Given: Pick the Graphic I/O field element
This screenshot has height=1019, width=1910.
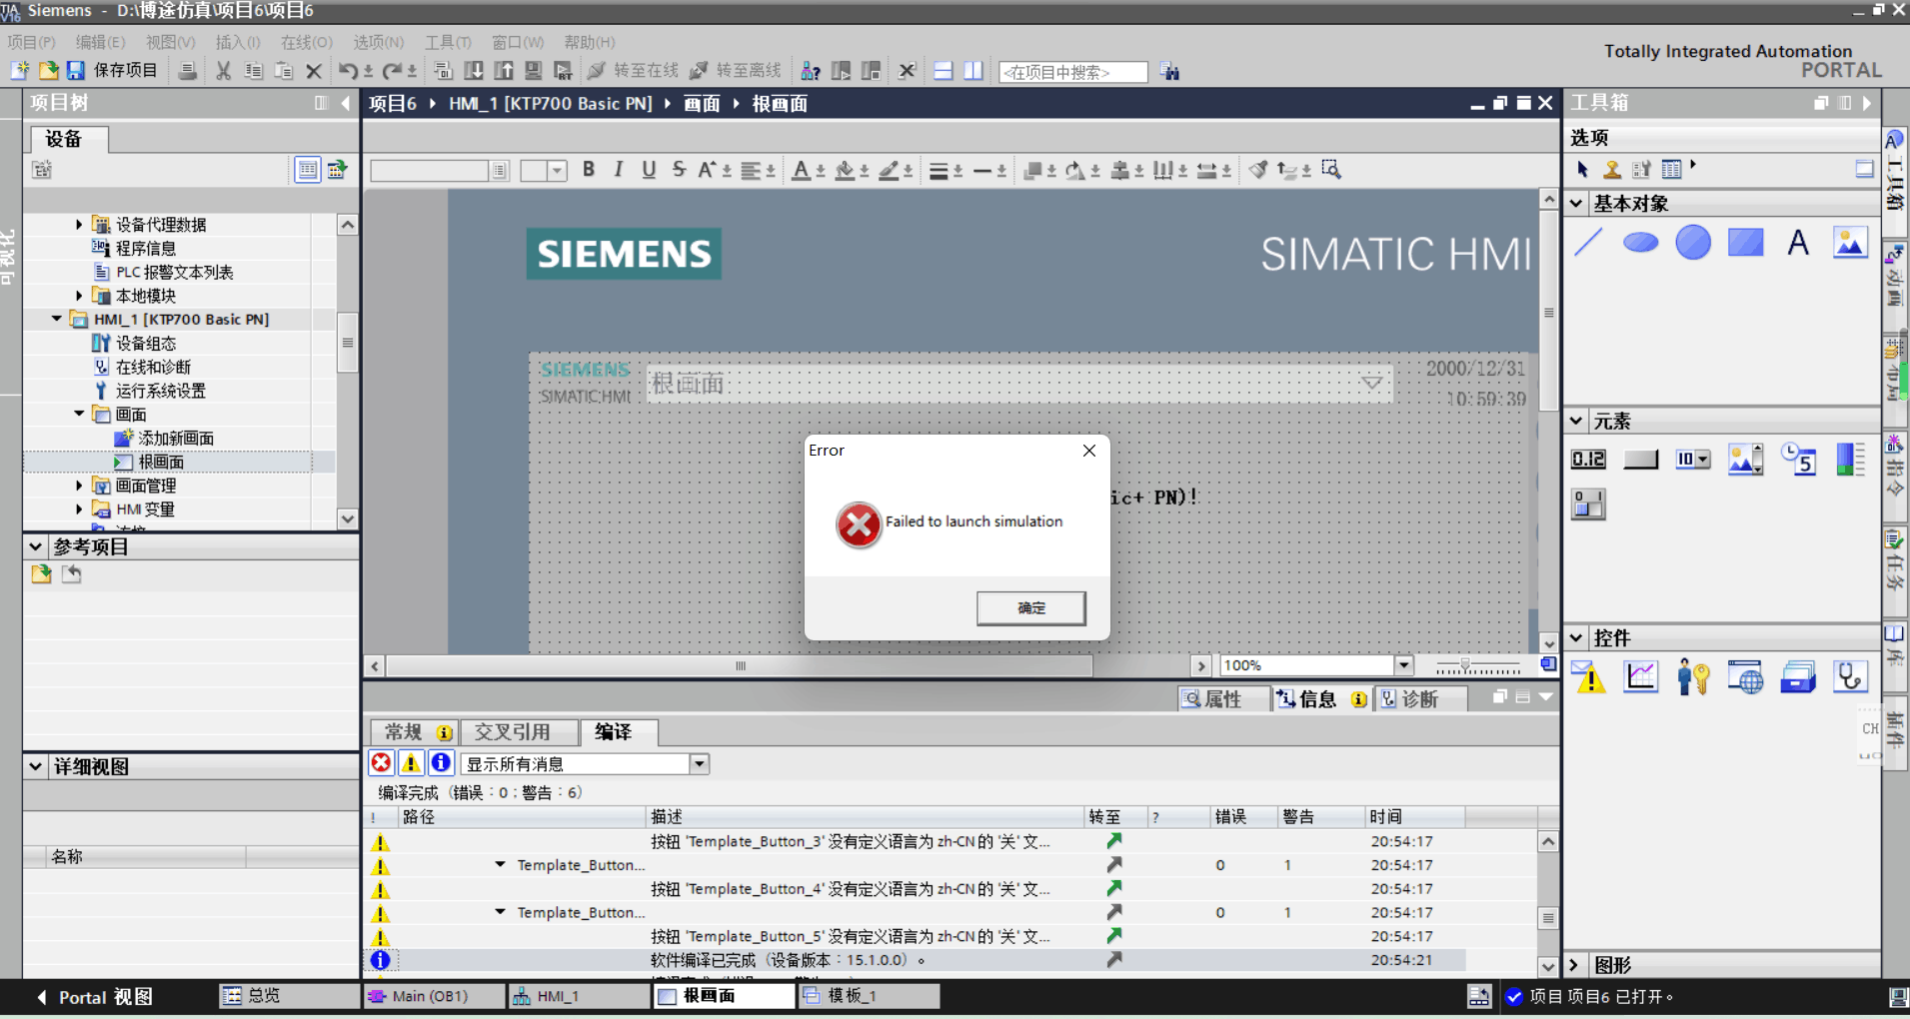Looking at the screenshot, I should 1745,460.
